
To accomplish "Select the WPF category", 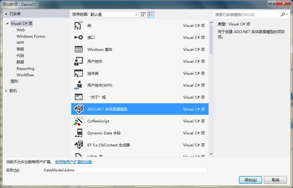I will click(x=20, y=43).
